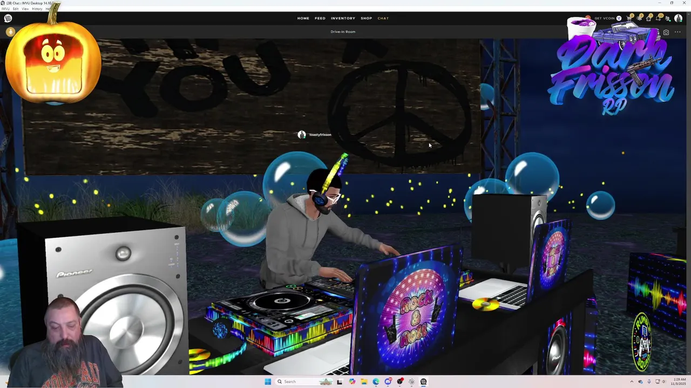Click toastyfrisson's small avatar badge
This screenshot has height=388, width=691.
(x=302, y=135)
